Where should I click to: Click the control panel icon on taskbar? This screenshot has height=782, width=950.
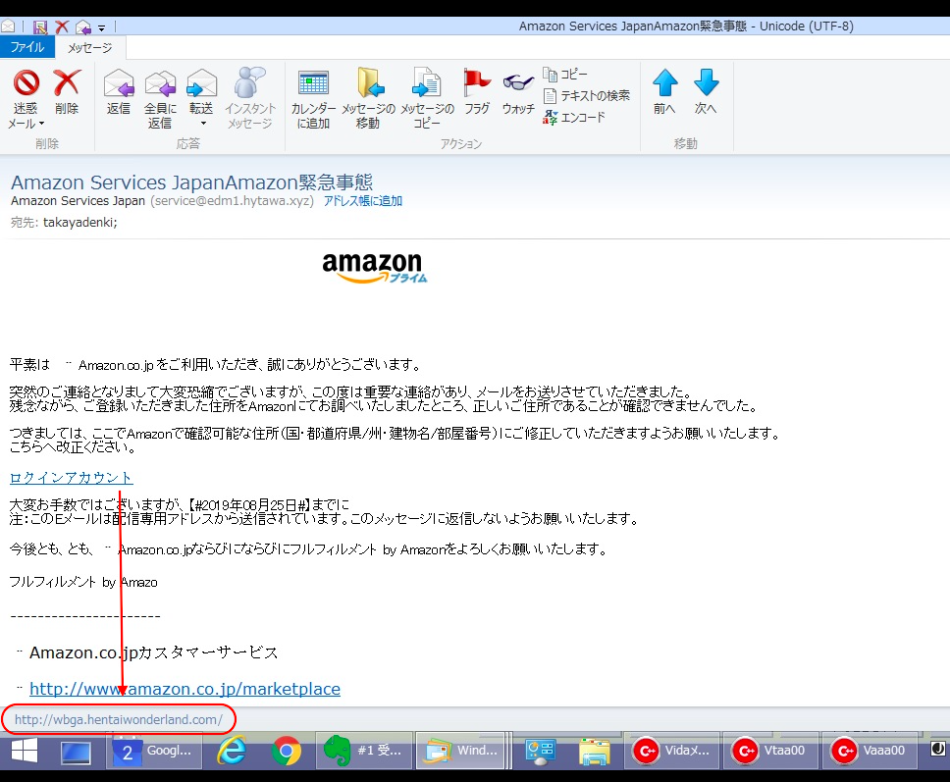coord(541,752)
